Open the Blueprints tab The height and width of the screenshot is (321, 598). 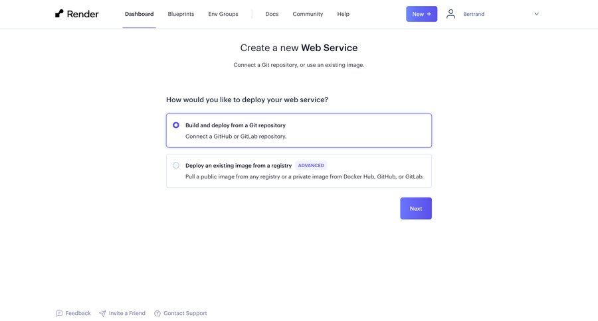pos(181,14)
